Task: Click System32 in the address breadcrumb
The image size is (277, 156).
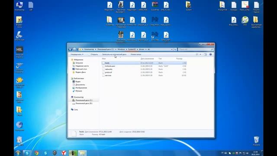Action: (132, 49)
